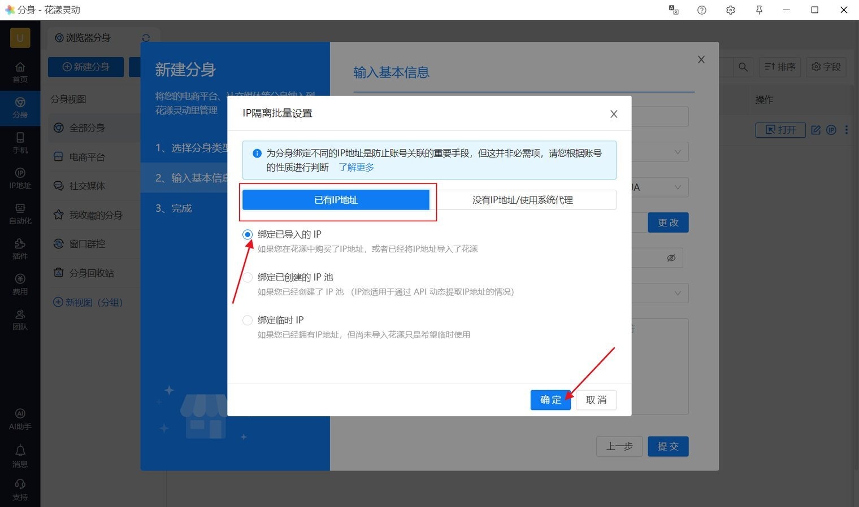Viewport: 859px width, 507px height.
Task: Click the 取消 cancel button
Action: [596, 400]
